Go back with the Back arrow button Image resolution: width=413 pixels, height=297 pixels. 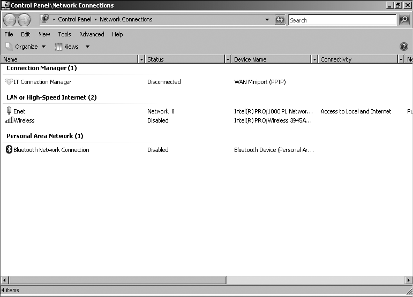[x=10, y=20]
